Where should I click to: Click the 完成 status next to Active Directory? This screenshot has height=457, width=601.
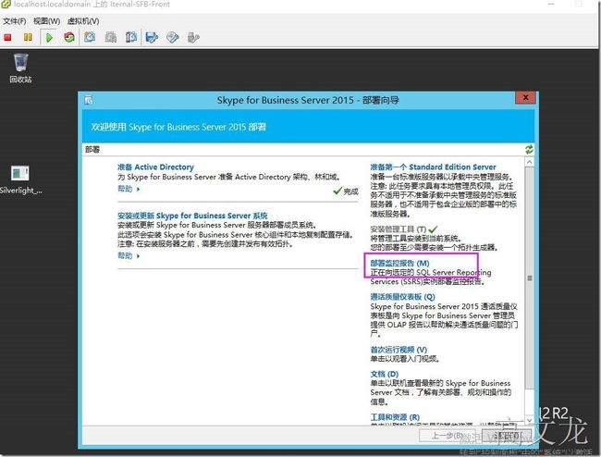click(346, 191)
